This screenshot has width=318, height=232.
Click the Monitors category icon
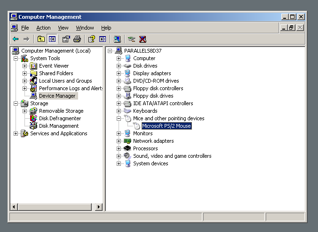[x=127, y=133]
